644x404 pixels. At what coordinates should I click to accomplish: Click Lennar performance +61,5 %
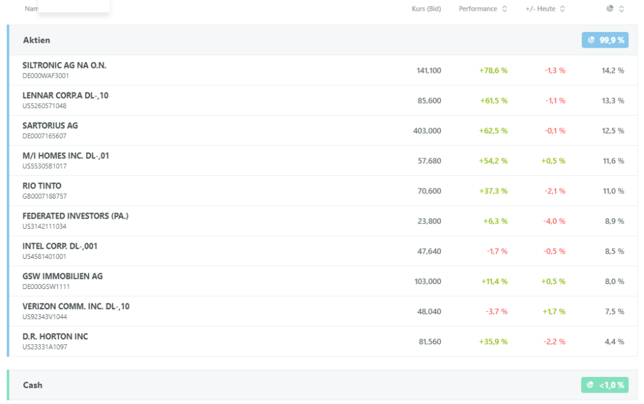(x=494, y=101)
